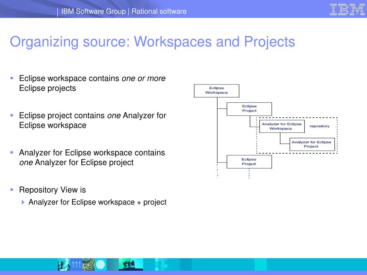Screen dimensions: 367x275
Task: Click the text 'one Analyzer for Eclipse project'
Action: pos(76,163)
